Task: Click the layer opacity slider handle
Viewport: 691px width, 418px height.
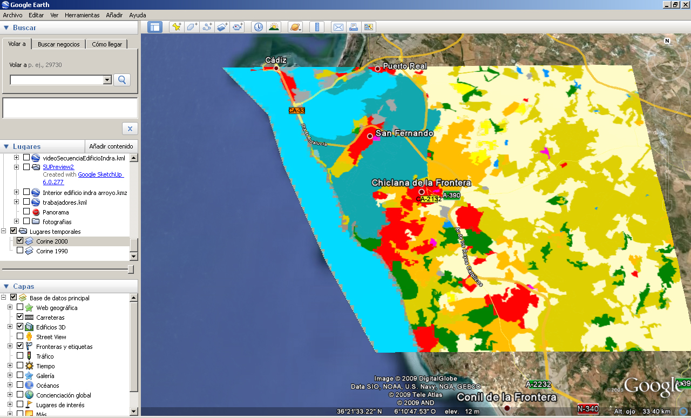Action: click(x=131, y=269)
